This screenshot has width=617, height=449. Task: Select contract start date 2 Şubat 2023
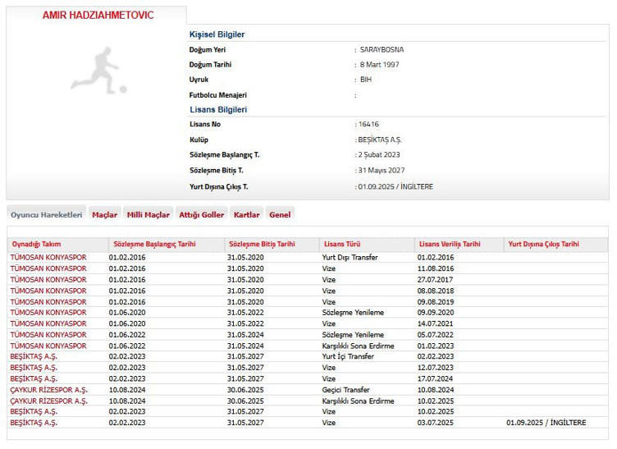pyautogui.click(x=379, y=155)
